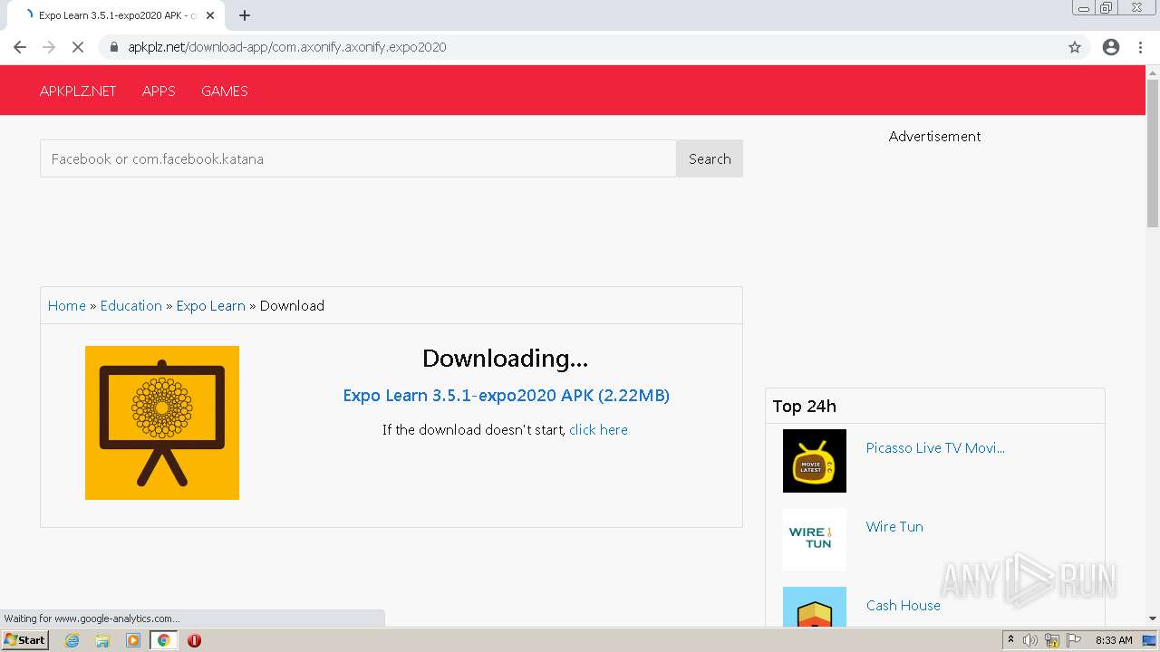This screenshot has width=1160, height=652.
Task: Click the Action Center flag icon
Action: coord(1072,640)
